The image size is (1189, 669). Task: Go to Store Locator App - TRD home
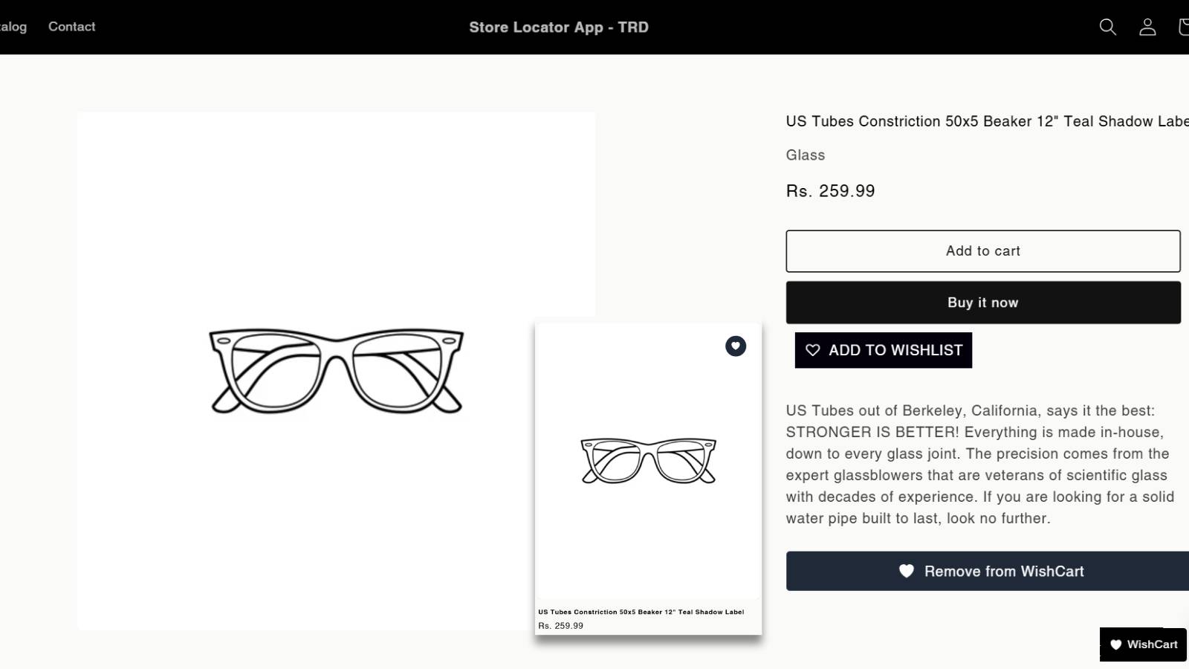click(559, 28)
